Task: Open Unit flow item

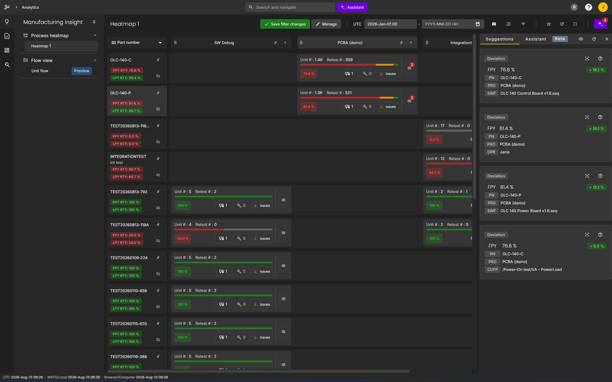Action: coord(40,71)
